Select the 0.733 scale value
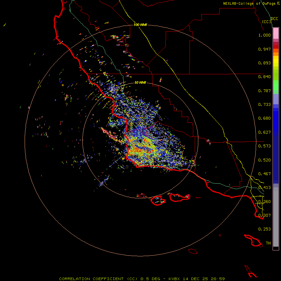The image size is (281, 281). [x=264, y=105]
